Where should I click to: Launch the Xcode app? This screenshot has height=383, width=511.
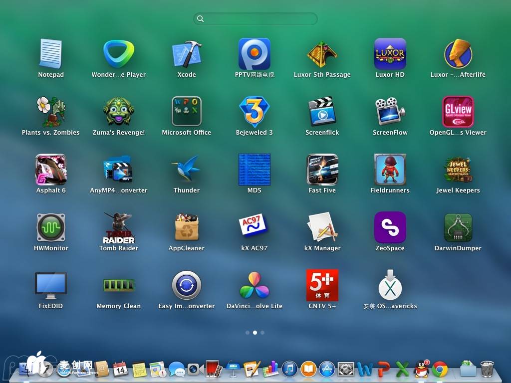click(187, 54)
